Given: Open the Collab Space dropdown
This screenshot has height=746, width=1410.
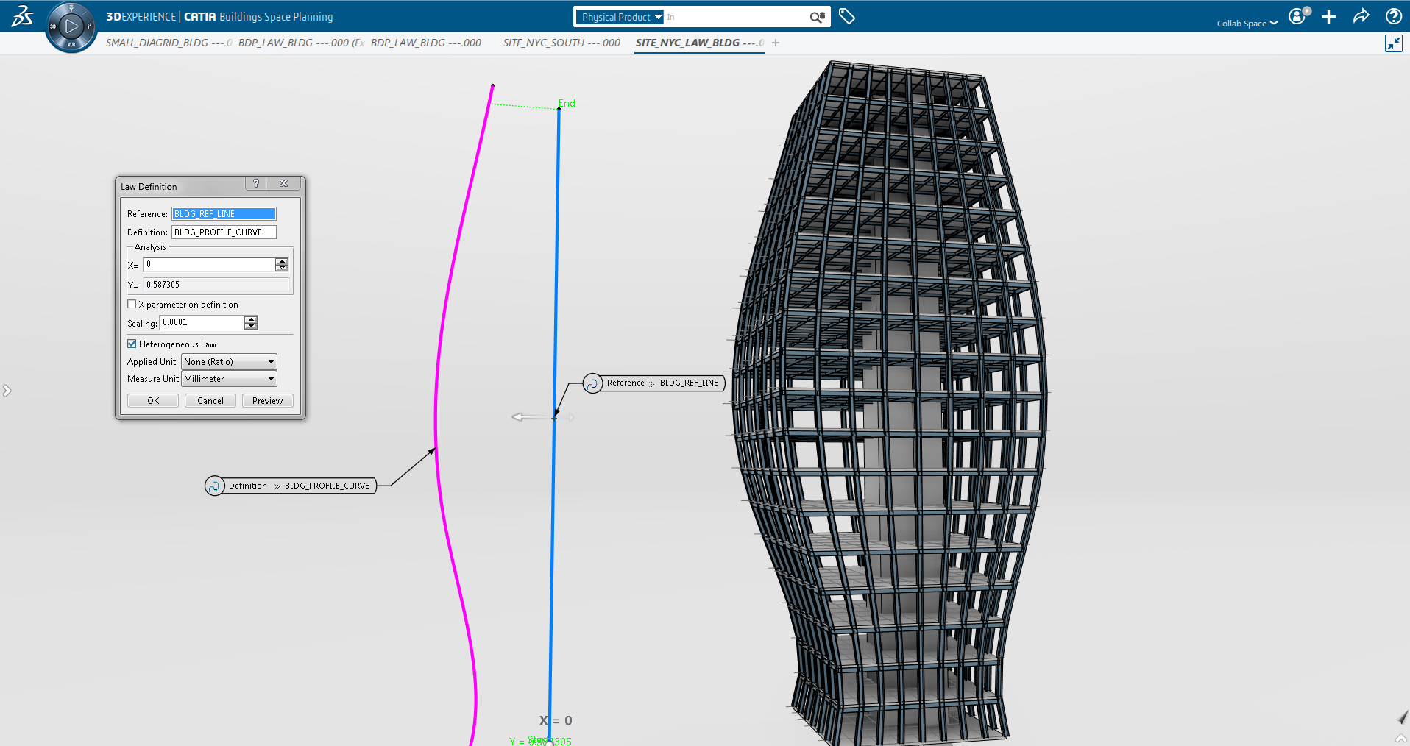Looking at the screenshot, I should 1247,24.
